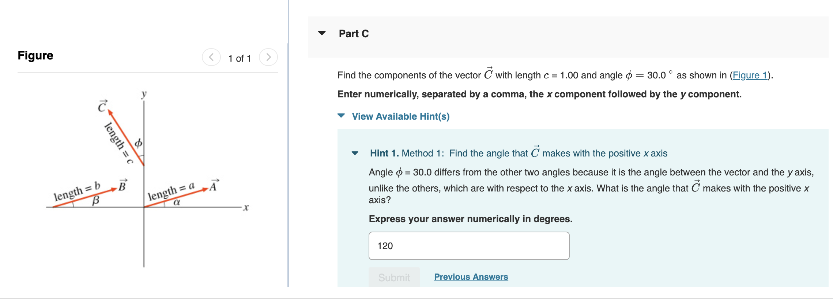Collapse the Part C section triangle
The width and height of the screenshot is (833, 302).
[x=321, y=34]
